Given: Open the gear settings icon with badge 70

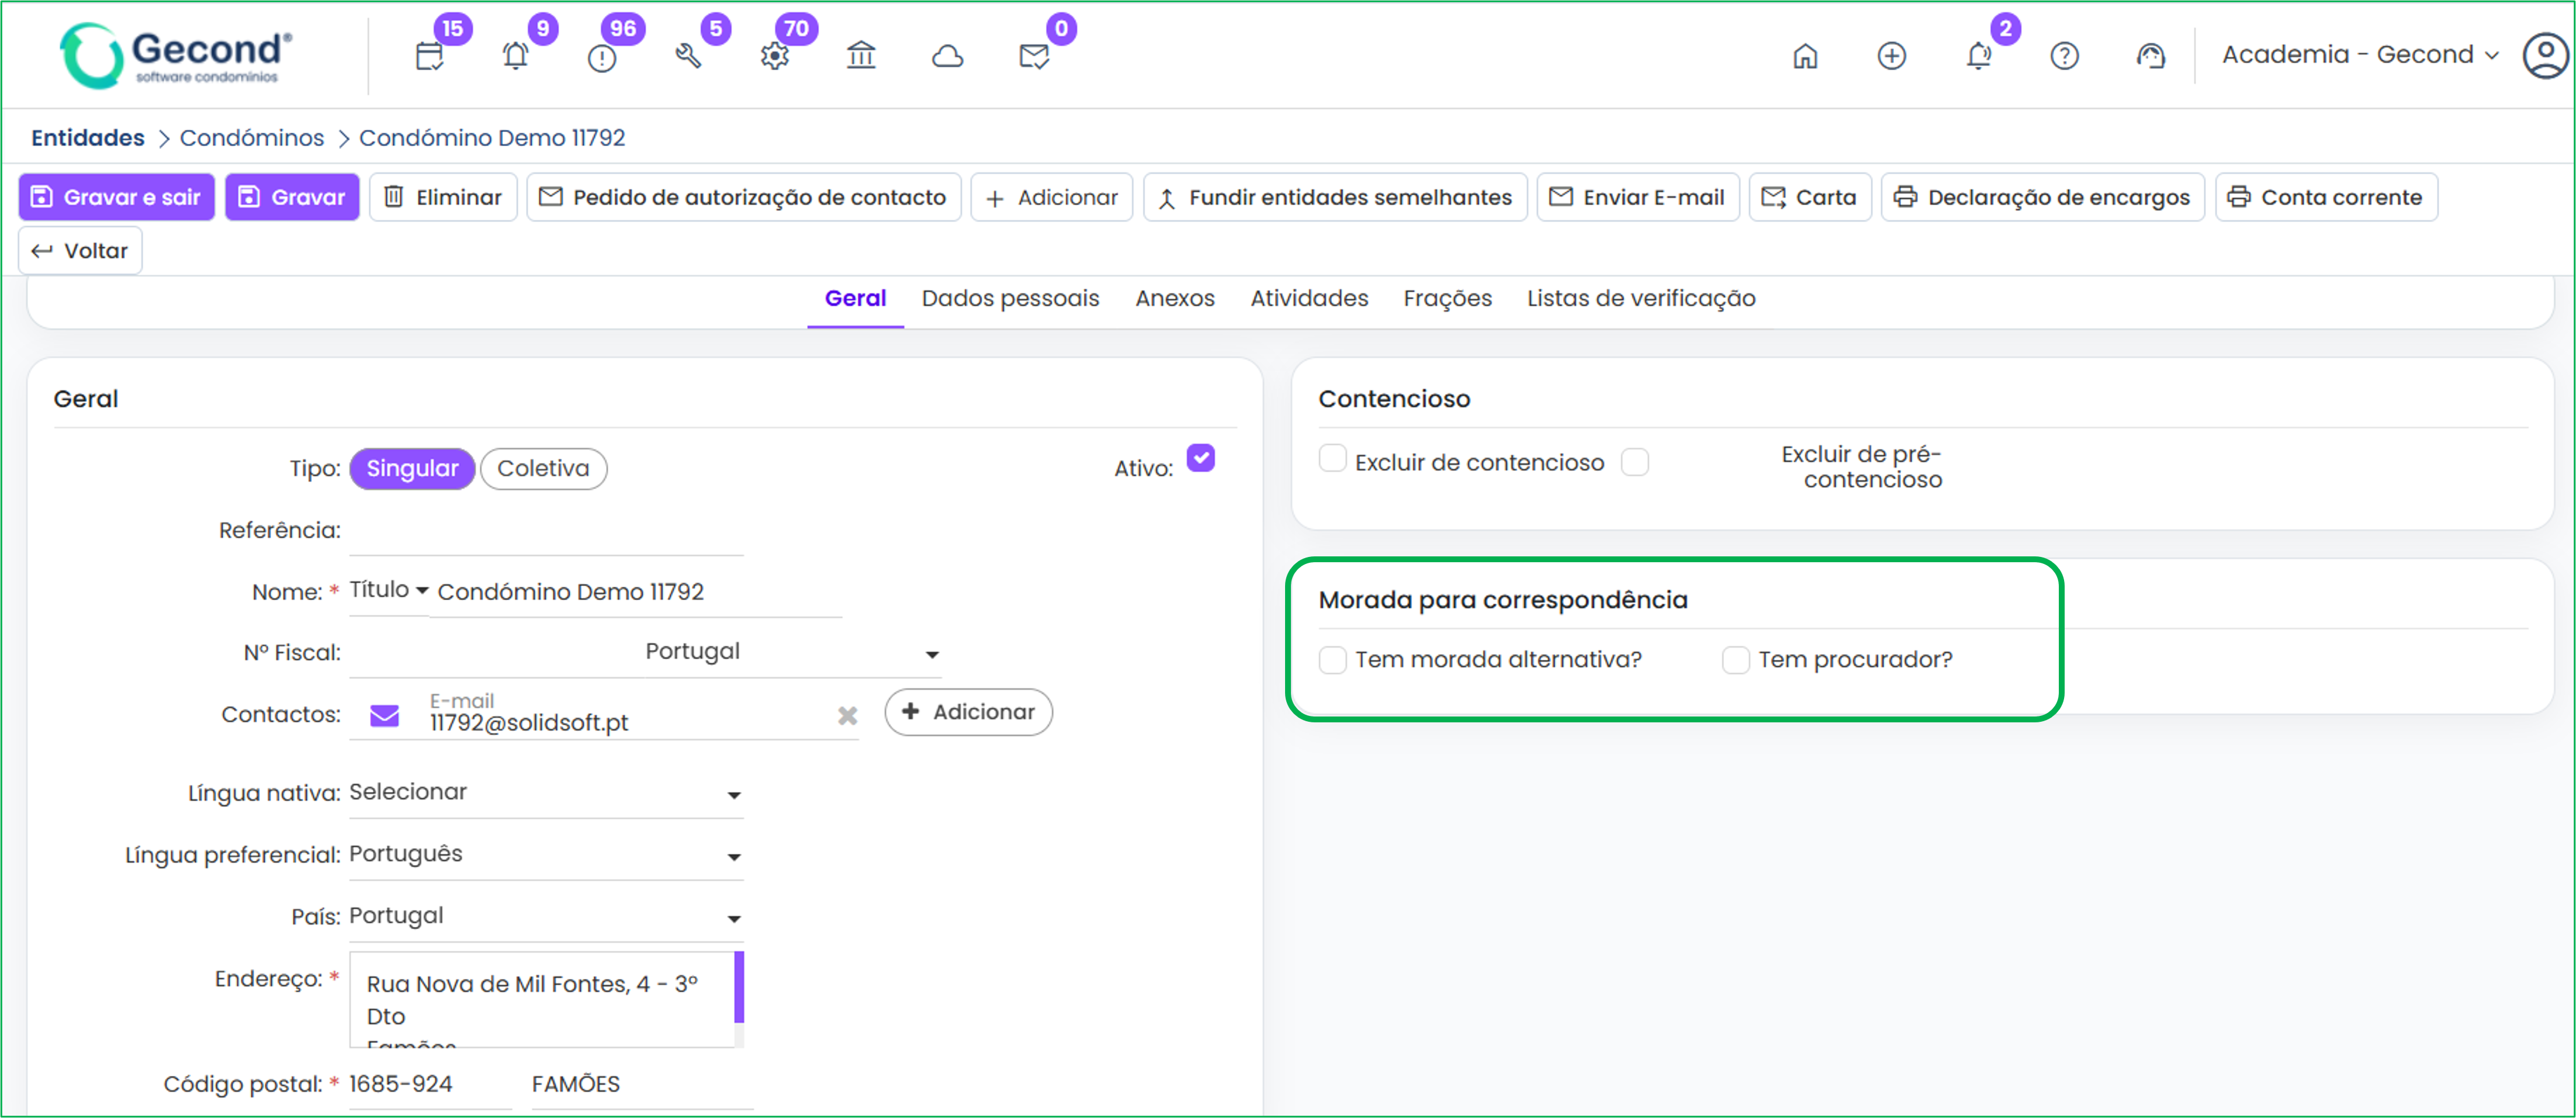Looking at the screenshot, I should coord(775,56).
